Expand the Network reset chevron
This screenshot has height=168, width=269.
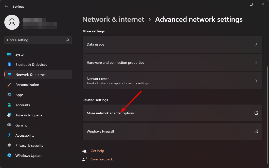[256, 81]
